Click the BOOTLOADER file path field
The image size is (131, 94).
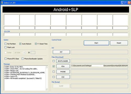pyautogui.click(x=99, y=61)
